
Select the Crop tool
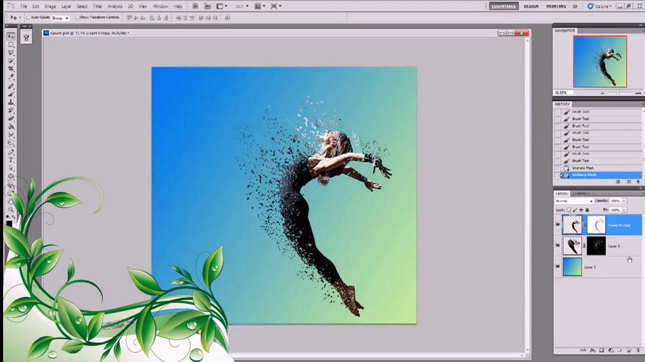point(11,69)
